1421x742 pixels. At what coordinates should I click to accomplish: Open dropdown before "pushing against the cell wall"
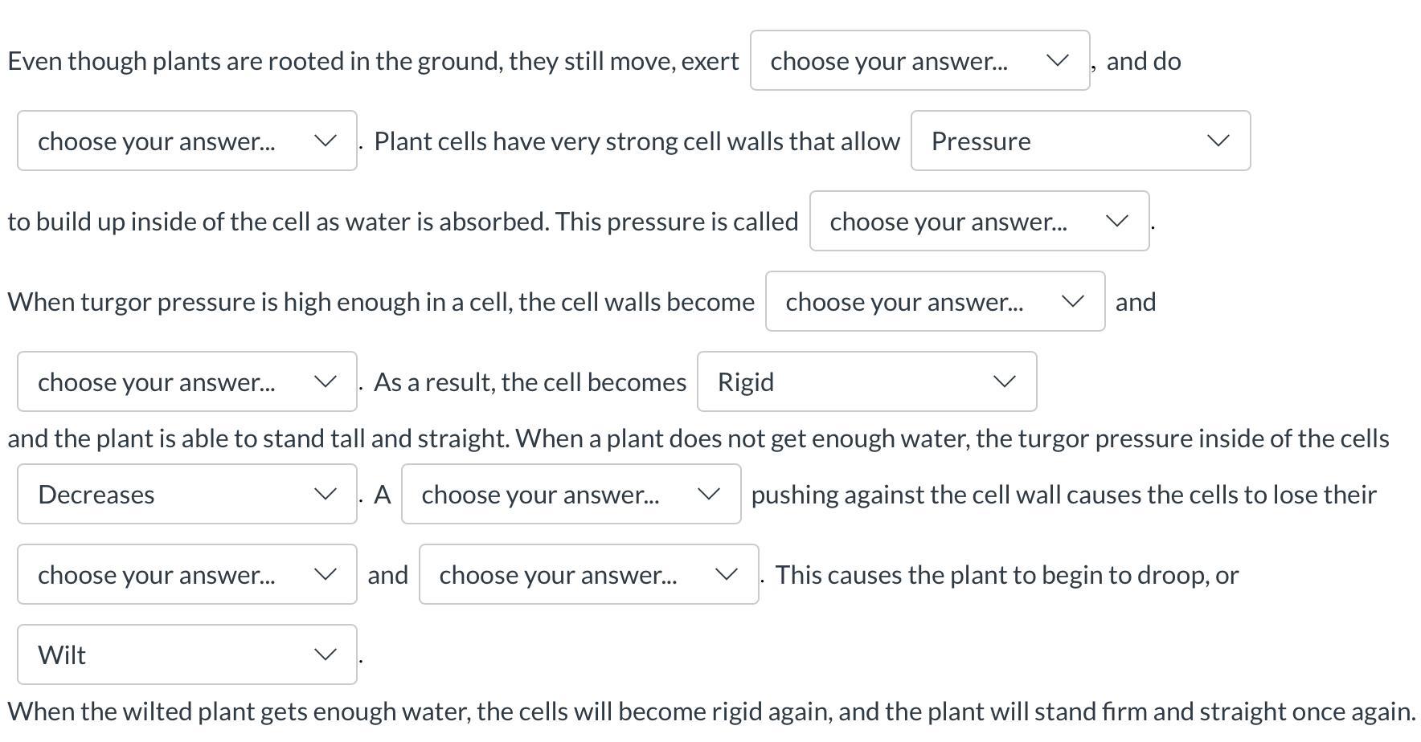570,495
